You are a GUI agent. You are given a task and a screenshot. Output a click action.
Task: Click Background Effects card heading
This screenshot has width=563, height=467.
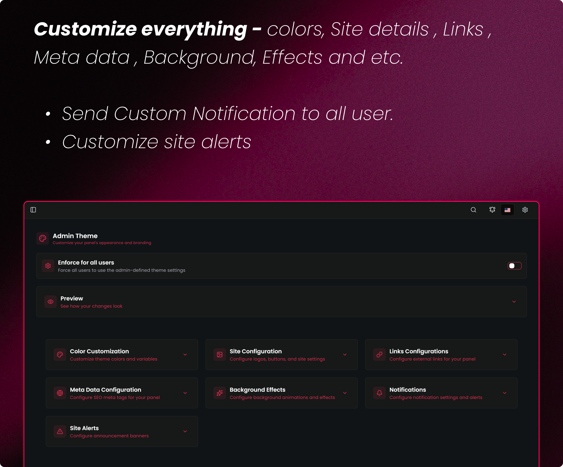257,390
